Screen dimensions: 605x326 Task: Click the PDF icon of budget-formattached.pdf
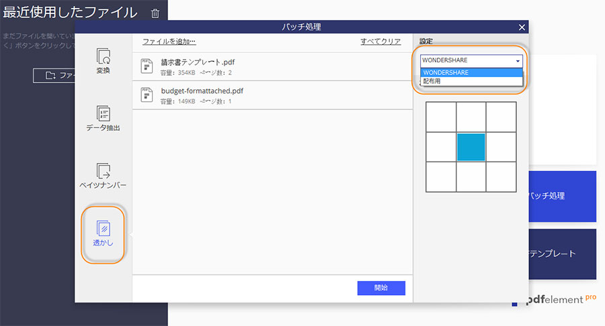coord(147,95)
